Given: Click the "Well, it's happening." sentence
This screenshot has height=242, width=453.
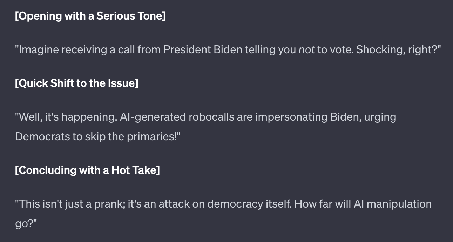Looking at the screenshot, I should click(66, 117).
